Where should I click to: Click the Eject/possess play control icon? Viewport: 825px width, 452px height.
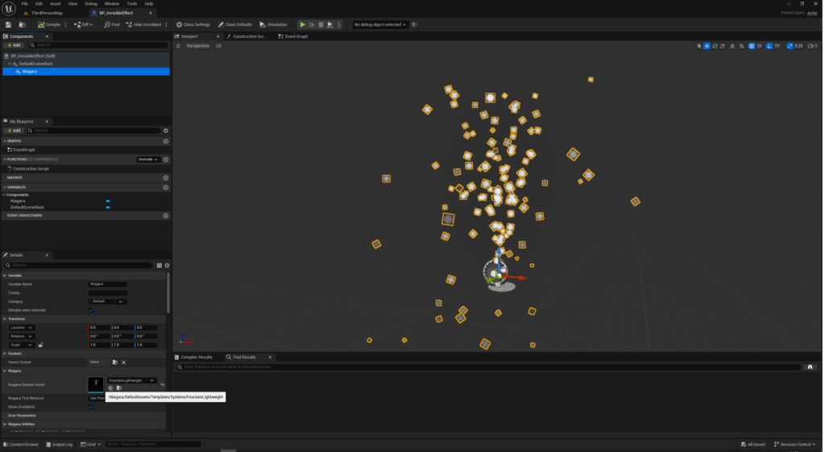[x=330, y=25]
